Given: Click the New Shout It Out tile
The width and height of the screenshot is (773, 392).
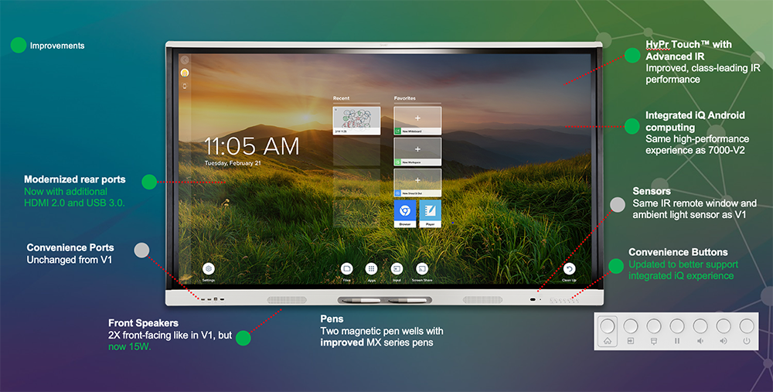Looking at the screenshot, I should (x=417, y=182).
